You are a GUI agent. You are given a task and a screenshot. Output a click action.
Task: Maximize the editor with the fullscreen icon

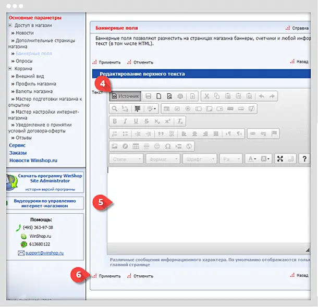tap(280, 159)
